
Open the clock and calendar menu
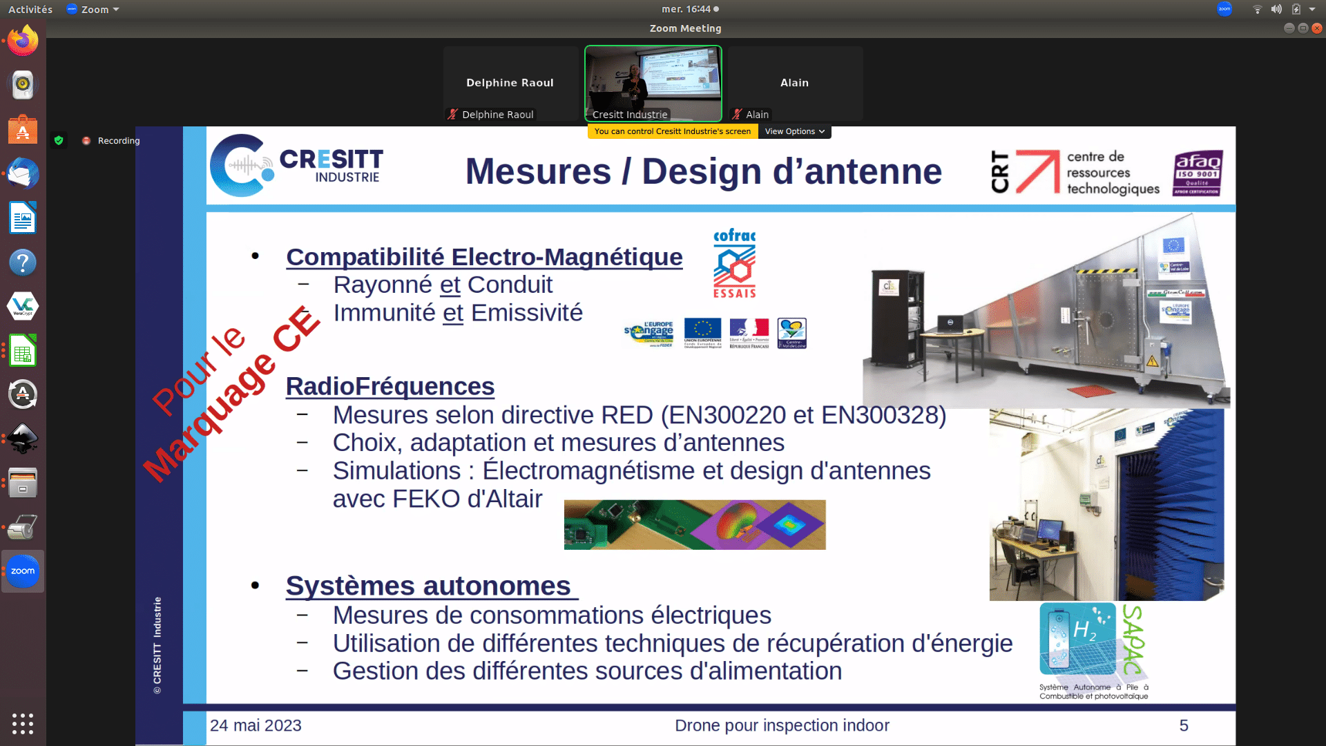(x=690, y=9)
